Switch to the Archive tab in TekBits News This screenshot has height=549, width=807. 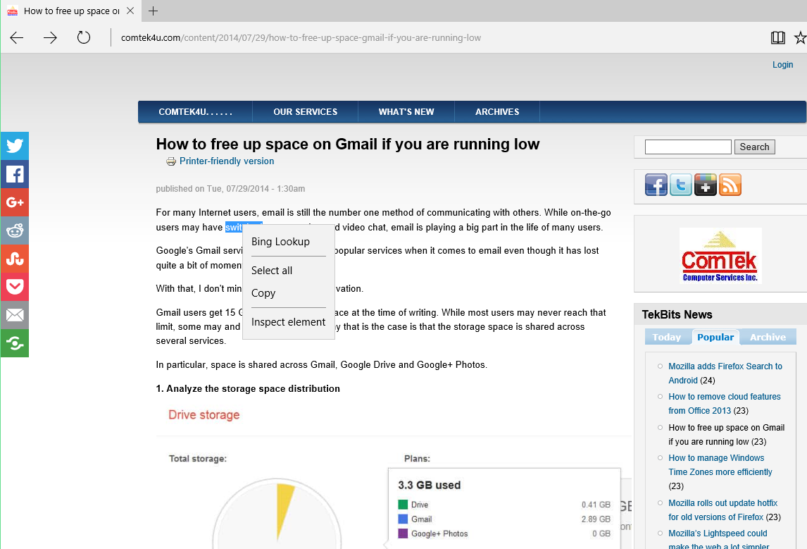[x=768, y=337]
